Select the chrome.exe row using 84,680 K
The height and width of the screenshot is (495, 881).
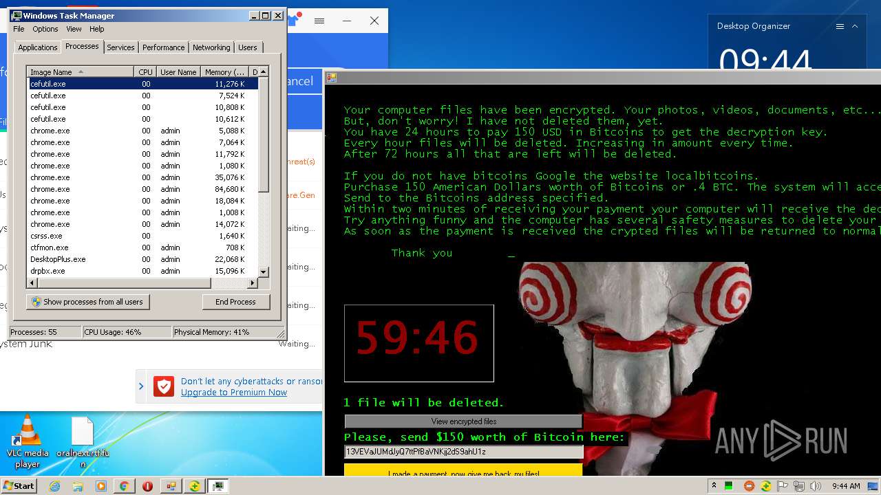pyautogui.click(x=143, y=189)
